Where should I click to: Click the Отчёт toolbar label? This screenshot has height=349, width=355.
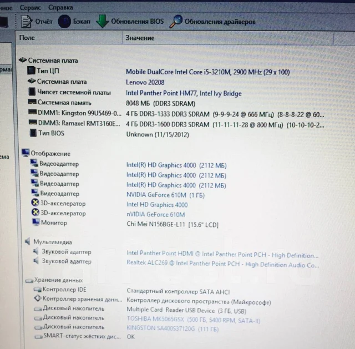[44, 22]
